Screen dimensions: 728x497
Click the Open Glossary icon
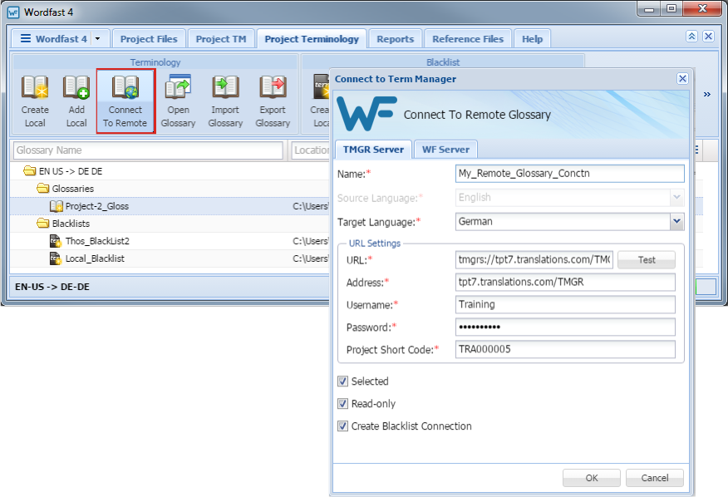[x=178, y=87]
